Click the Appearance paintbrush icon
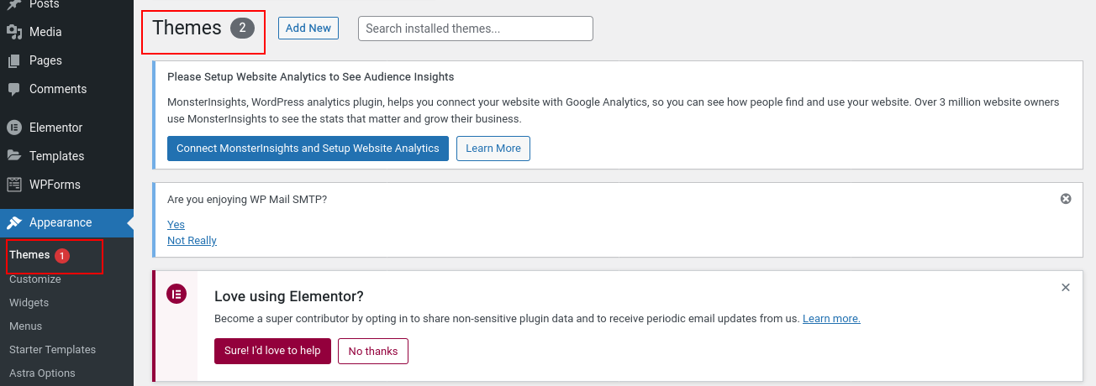The image size is (1096, 386). tap(13, 222)
